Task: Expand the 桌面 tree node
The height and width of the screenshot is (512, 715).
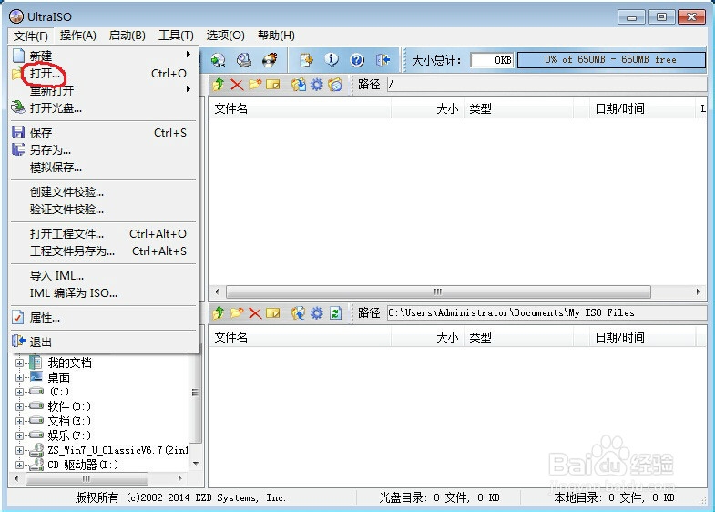Action: 19,377
